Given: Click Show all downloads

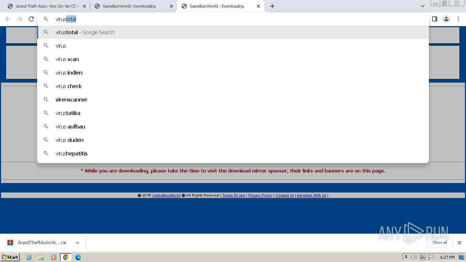Looking at the screenshot, I should (440, 242).
